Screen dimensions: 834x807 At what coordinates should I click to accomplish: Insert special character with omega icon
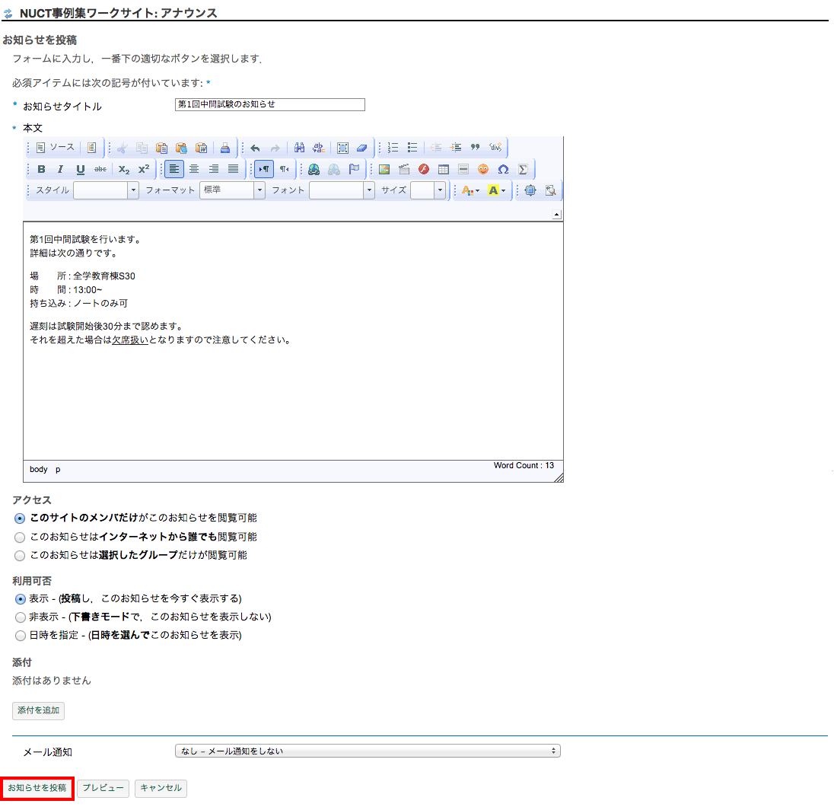[503, 169]
